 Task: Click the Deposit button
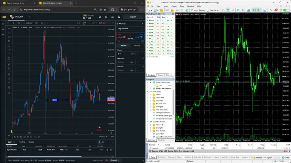133,17
